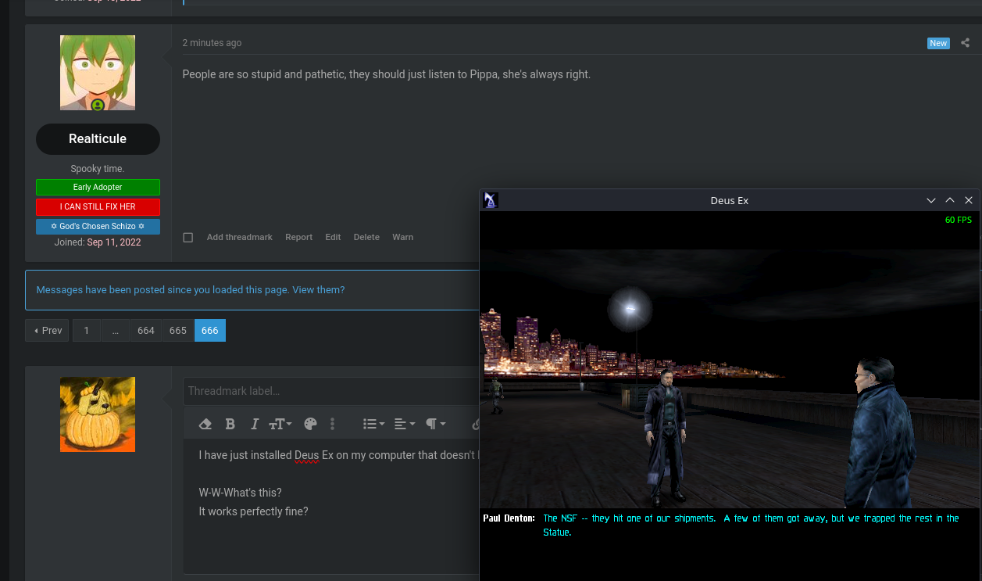Report Realticule's post

tap(298, 237)
